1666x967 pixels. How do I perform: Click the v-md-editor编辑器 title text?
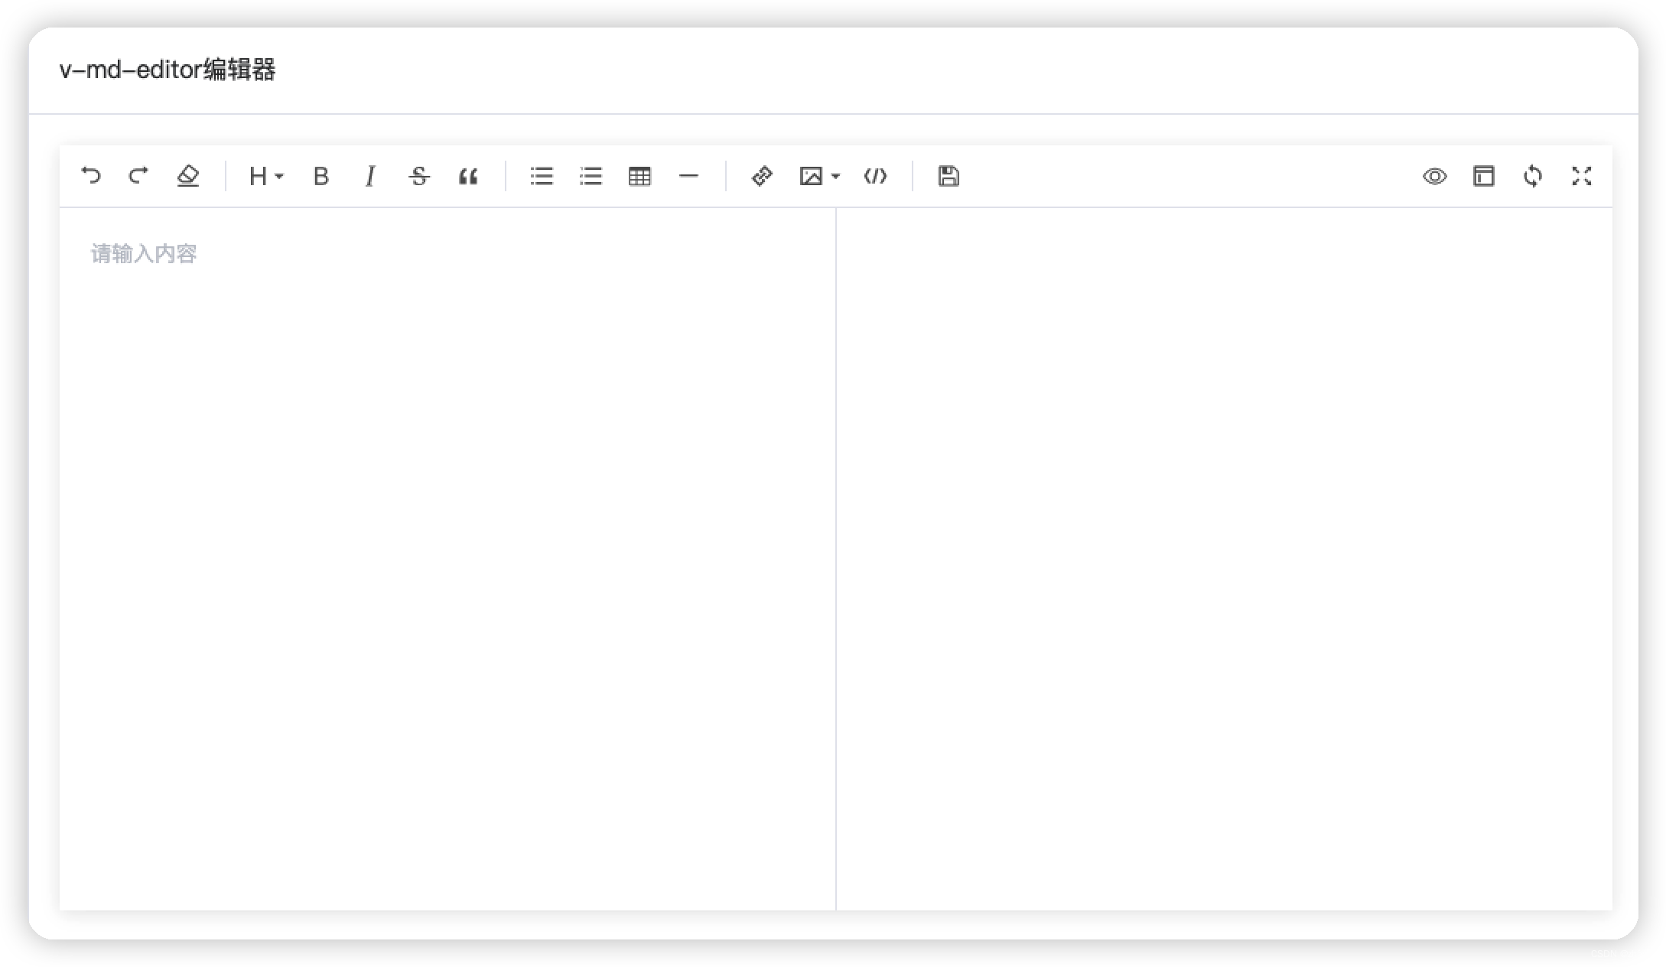tap(168, 70)
